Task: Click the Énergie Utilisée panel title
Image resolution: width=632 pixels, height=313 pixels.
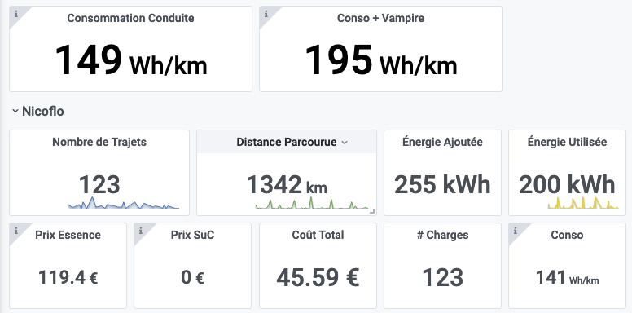Action: (567, 142)
